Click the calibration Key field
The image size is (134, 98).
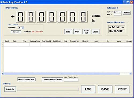[x=118, y=14]
